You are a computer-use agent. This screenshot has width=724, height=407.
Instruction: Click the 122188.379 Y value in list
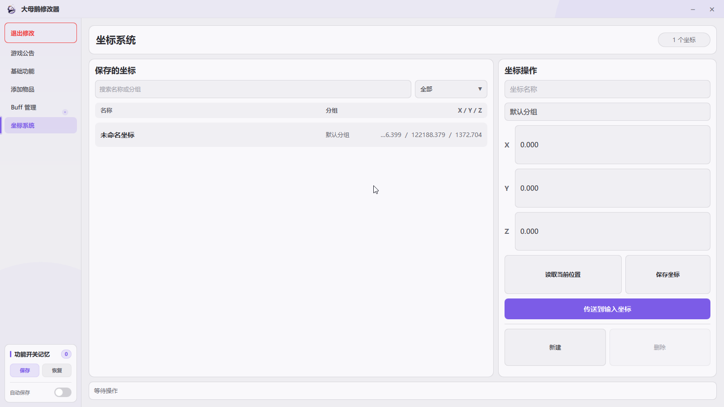pos(428,135)
